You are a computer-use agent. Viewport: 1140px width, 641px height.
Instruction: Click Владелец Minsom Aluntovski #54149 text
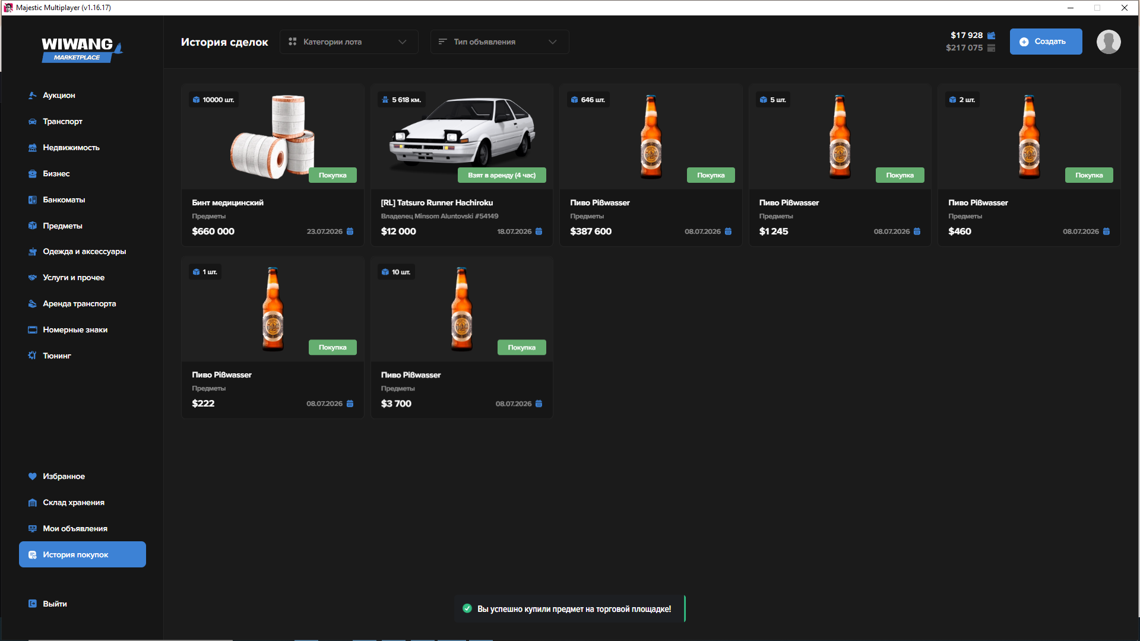[439, 217]
